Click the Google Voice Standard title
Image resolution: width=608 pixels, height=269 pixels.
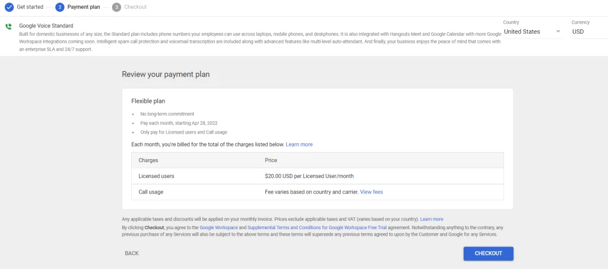click(46, 26)
